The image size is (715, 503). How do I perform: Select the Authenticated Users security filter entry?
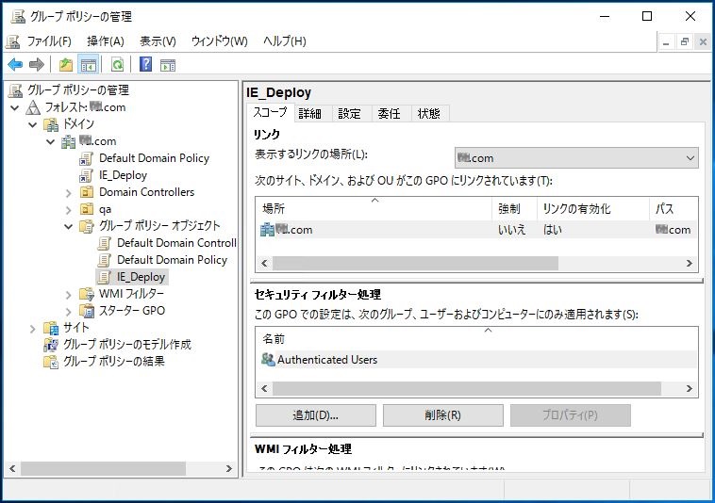pos(326,360)
